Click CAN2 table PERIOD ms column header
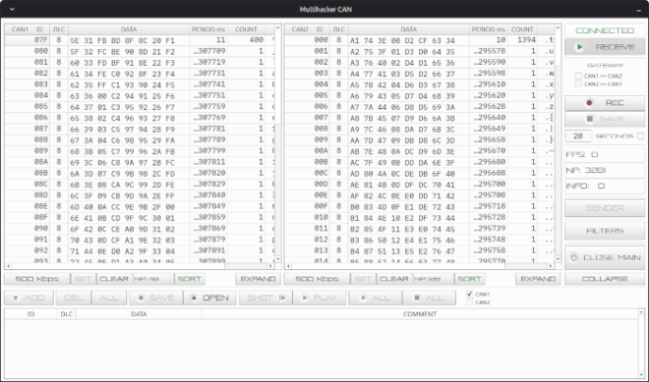 (x=489, y=29)
